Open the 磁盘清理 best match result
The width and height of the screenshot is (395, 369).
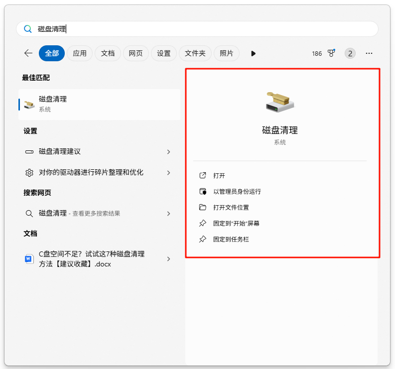100,104
